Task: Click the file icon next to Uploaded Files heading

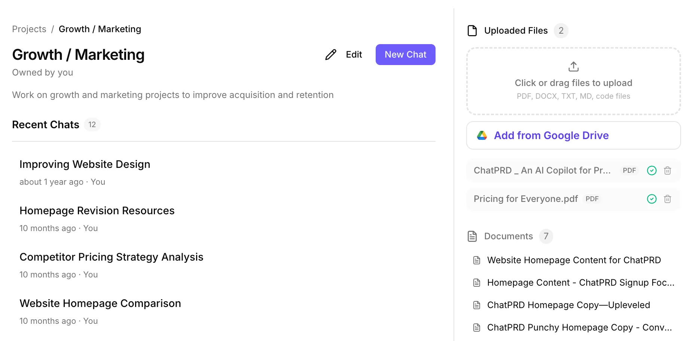Action: (473, 31)
